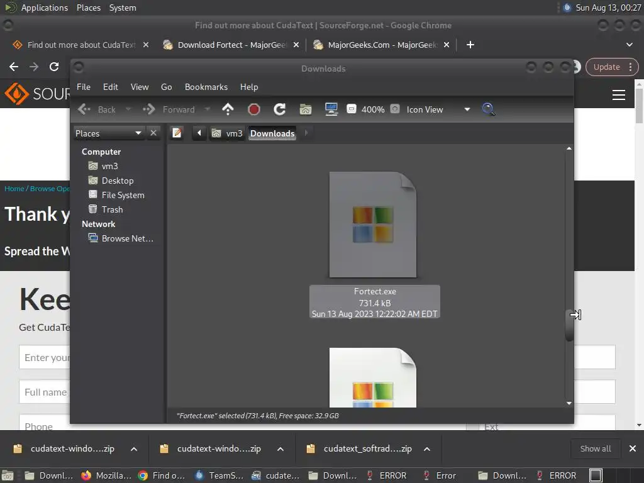Expand cudatext_softrad zip download options

tap(427, 449)
